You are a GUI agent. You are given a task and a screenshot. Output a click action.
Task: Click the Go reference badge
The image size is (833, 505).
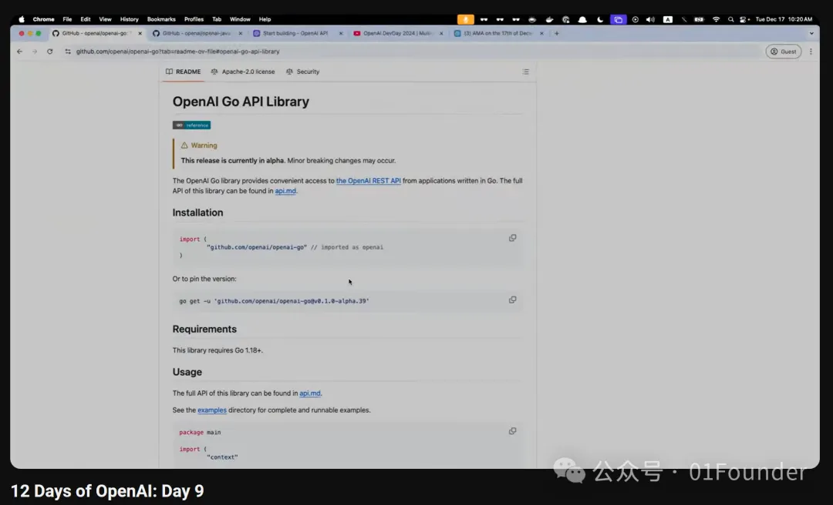pos(191,125)
